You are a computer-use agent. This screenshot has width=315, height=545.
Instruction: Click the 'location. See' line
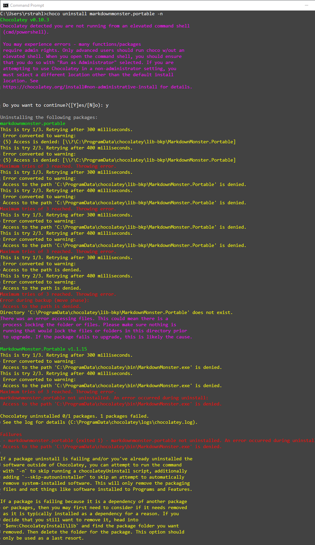click(21, 81)
